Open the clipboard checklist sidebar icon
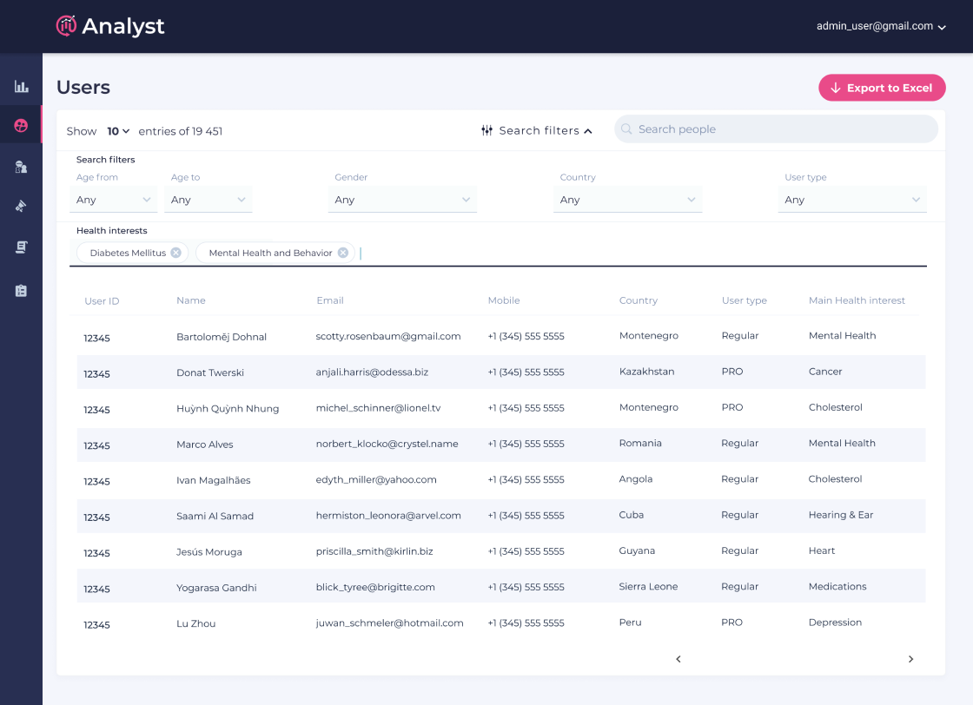Screen dimensions: 973x705 click(21, 291)
